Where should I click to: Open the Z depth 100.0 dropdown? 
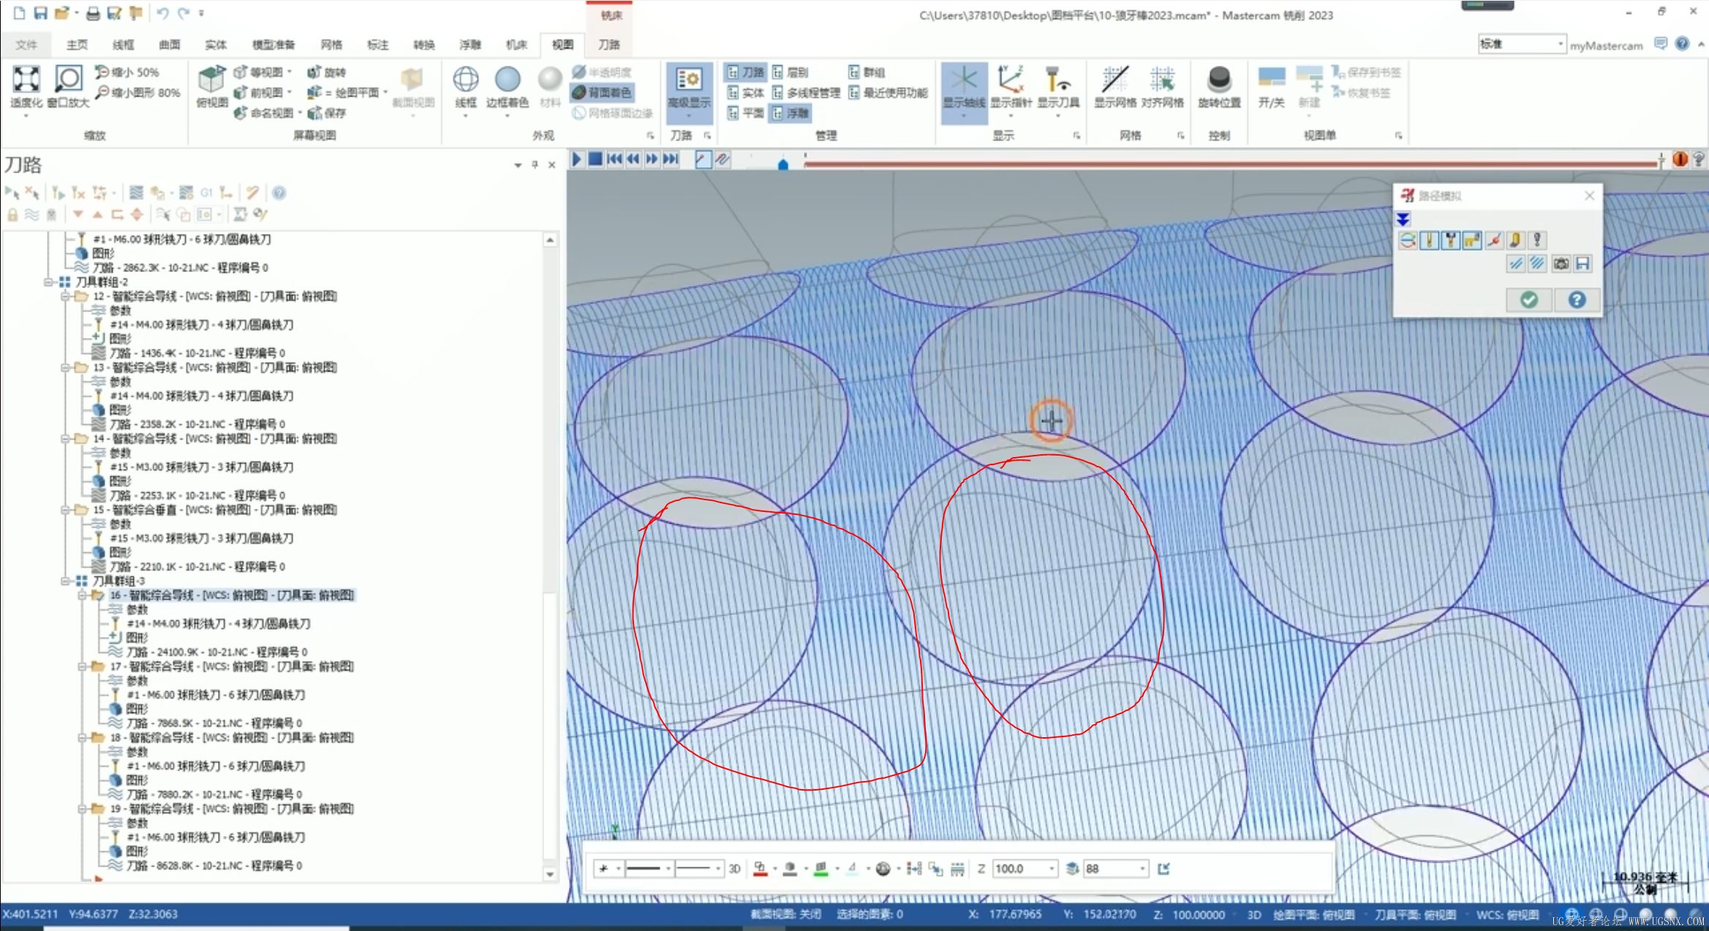coord(1052,869)
